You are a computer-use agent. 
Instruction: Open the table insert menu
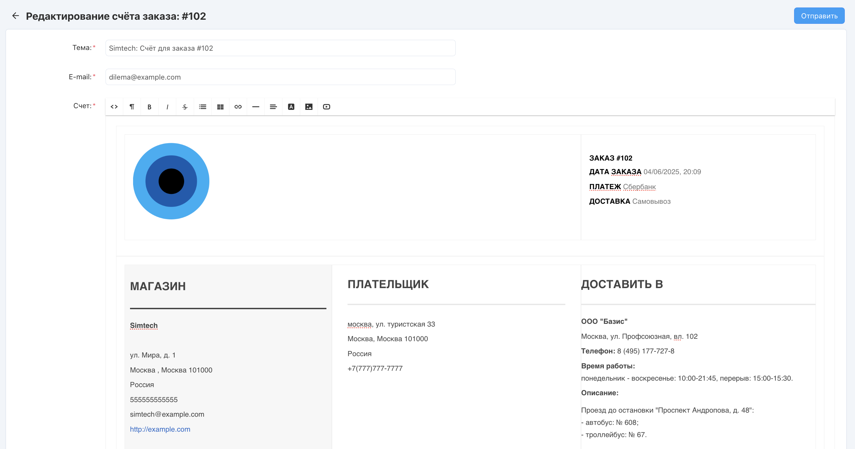tap(220, 107)
